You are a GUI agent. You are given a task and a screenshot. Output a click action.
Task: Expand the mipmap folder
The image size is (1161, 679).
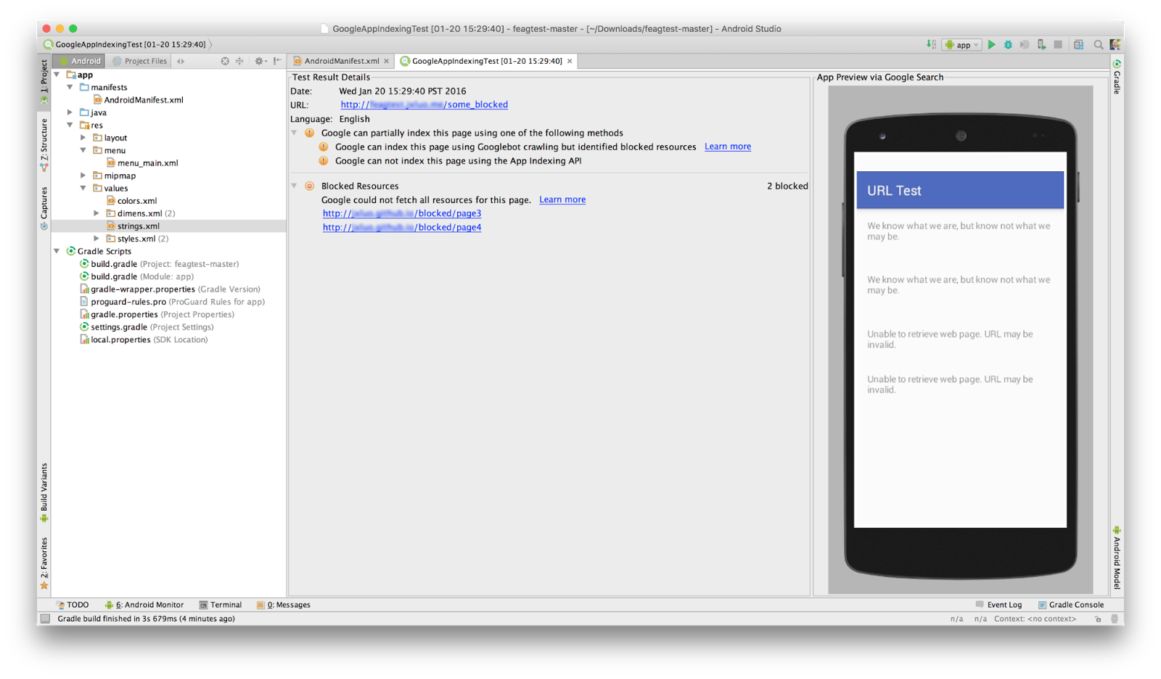83,176
